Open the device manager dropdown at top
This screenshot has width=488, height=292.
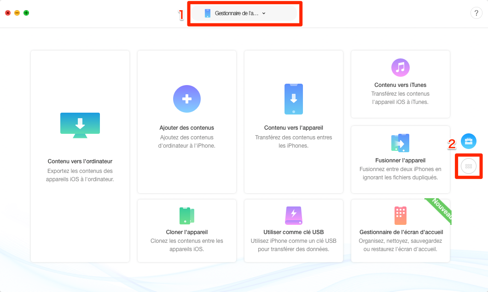(244, 13)
